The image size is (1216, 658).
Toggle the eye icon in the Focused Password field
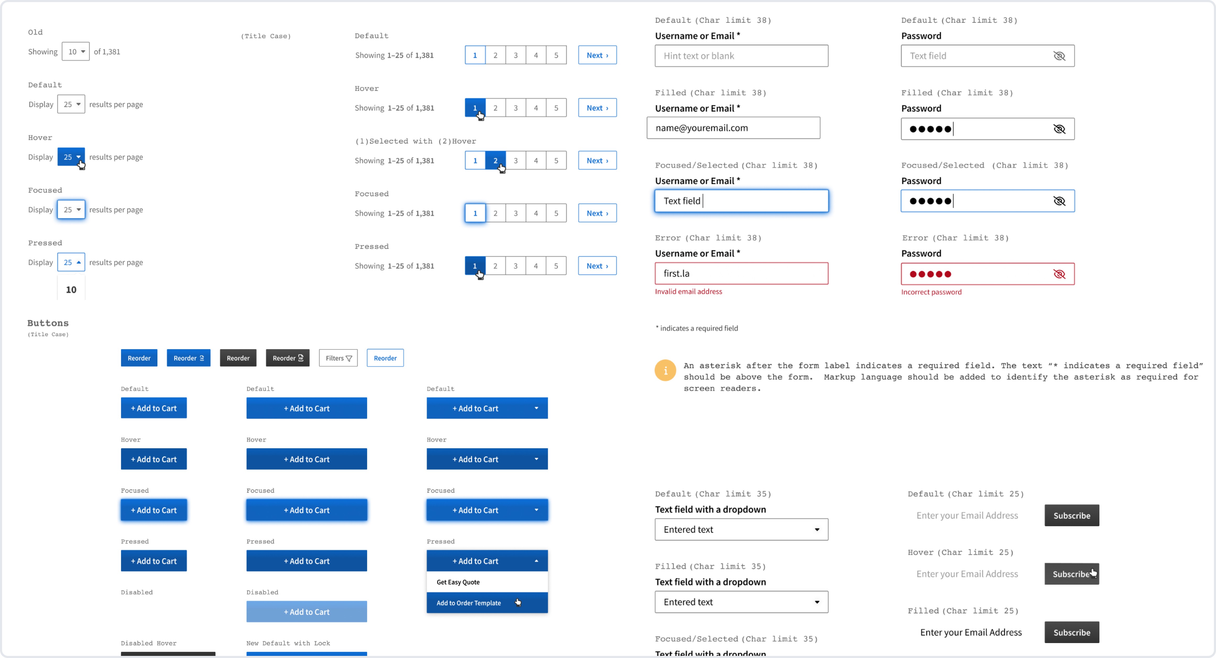(1059, 201)
